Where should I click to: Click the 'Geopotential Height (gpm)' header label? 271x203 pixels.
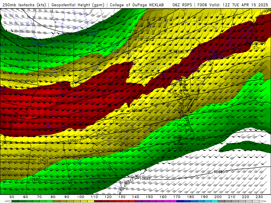[x=78, y=5]
